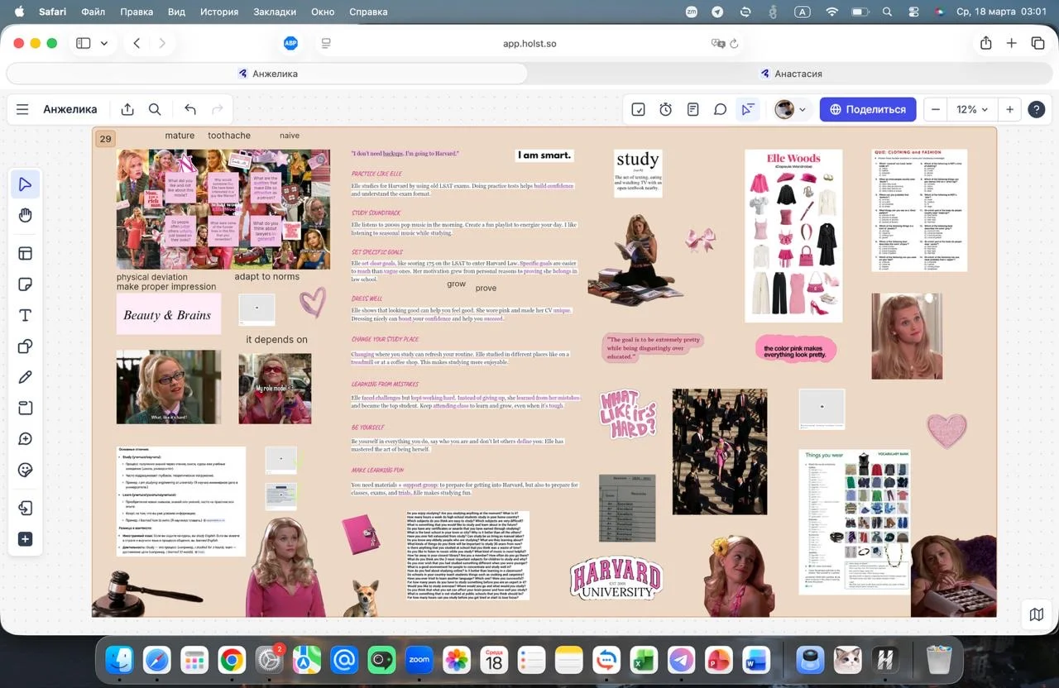
Task: Launch Zoom from the Dock
Action: [x=419, y=660]
